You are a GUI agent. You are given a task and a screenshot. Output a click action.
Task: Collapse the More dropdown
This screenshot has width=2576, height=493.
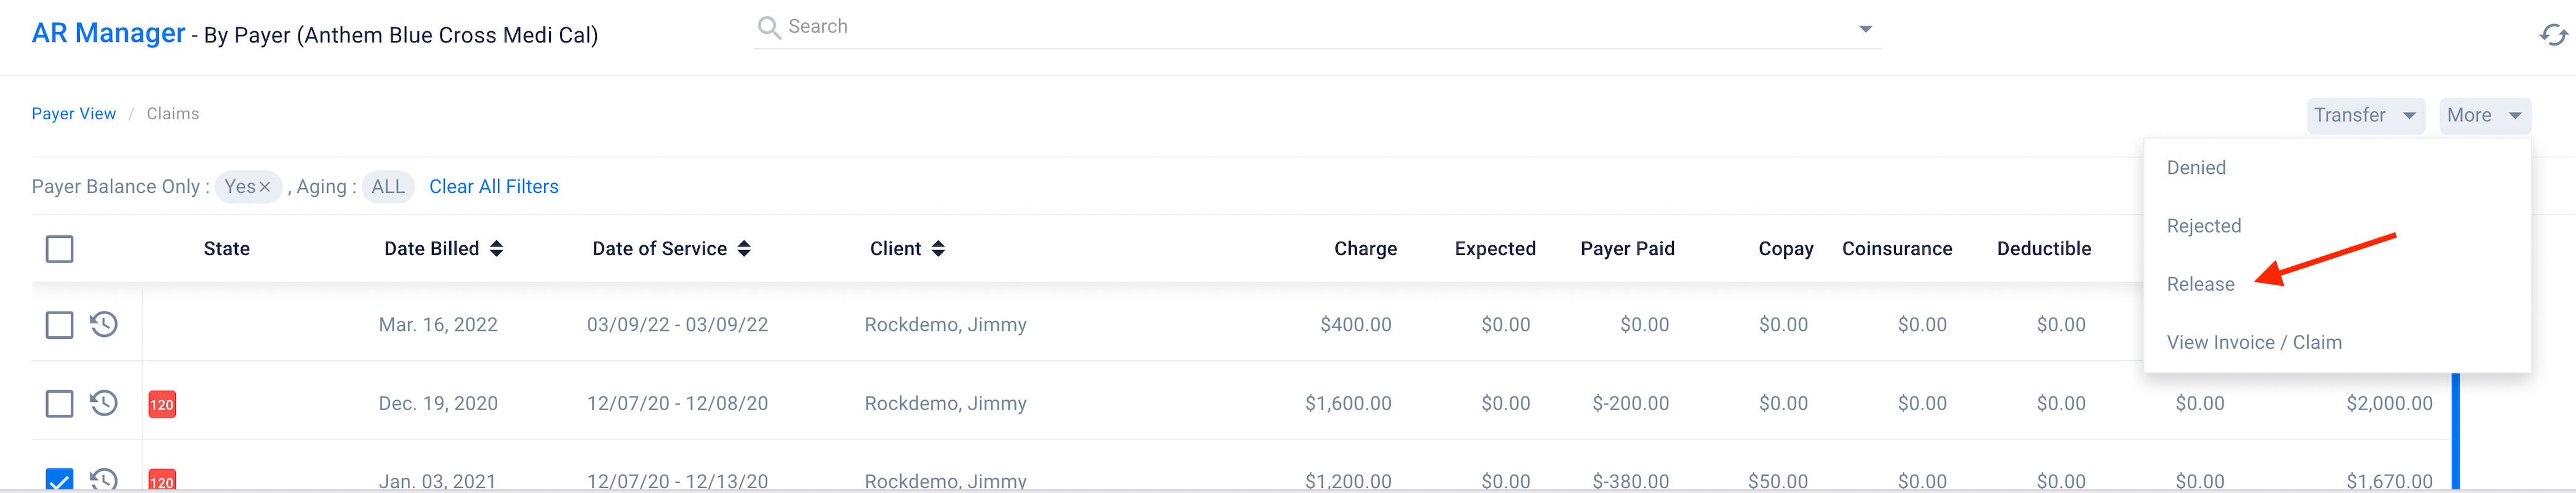[x=2484, y=115]
